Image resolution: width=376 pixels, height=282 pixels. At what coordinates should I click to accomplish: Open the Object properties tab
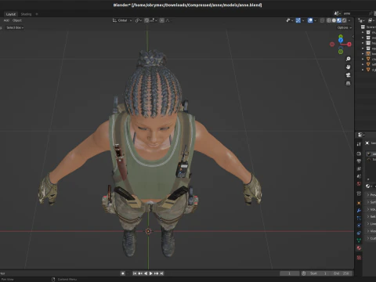pos(359,203)
